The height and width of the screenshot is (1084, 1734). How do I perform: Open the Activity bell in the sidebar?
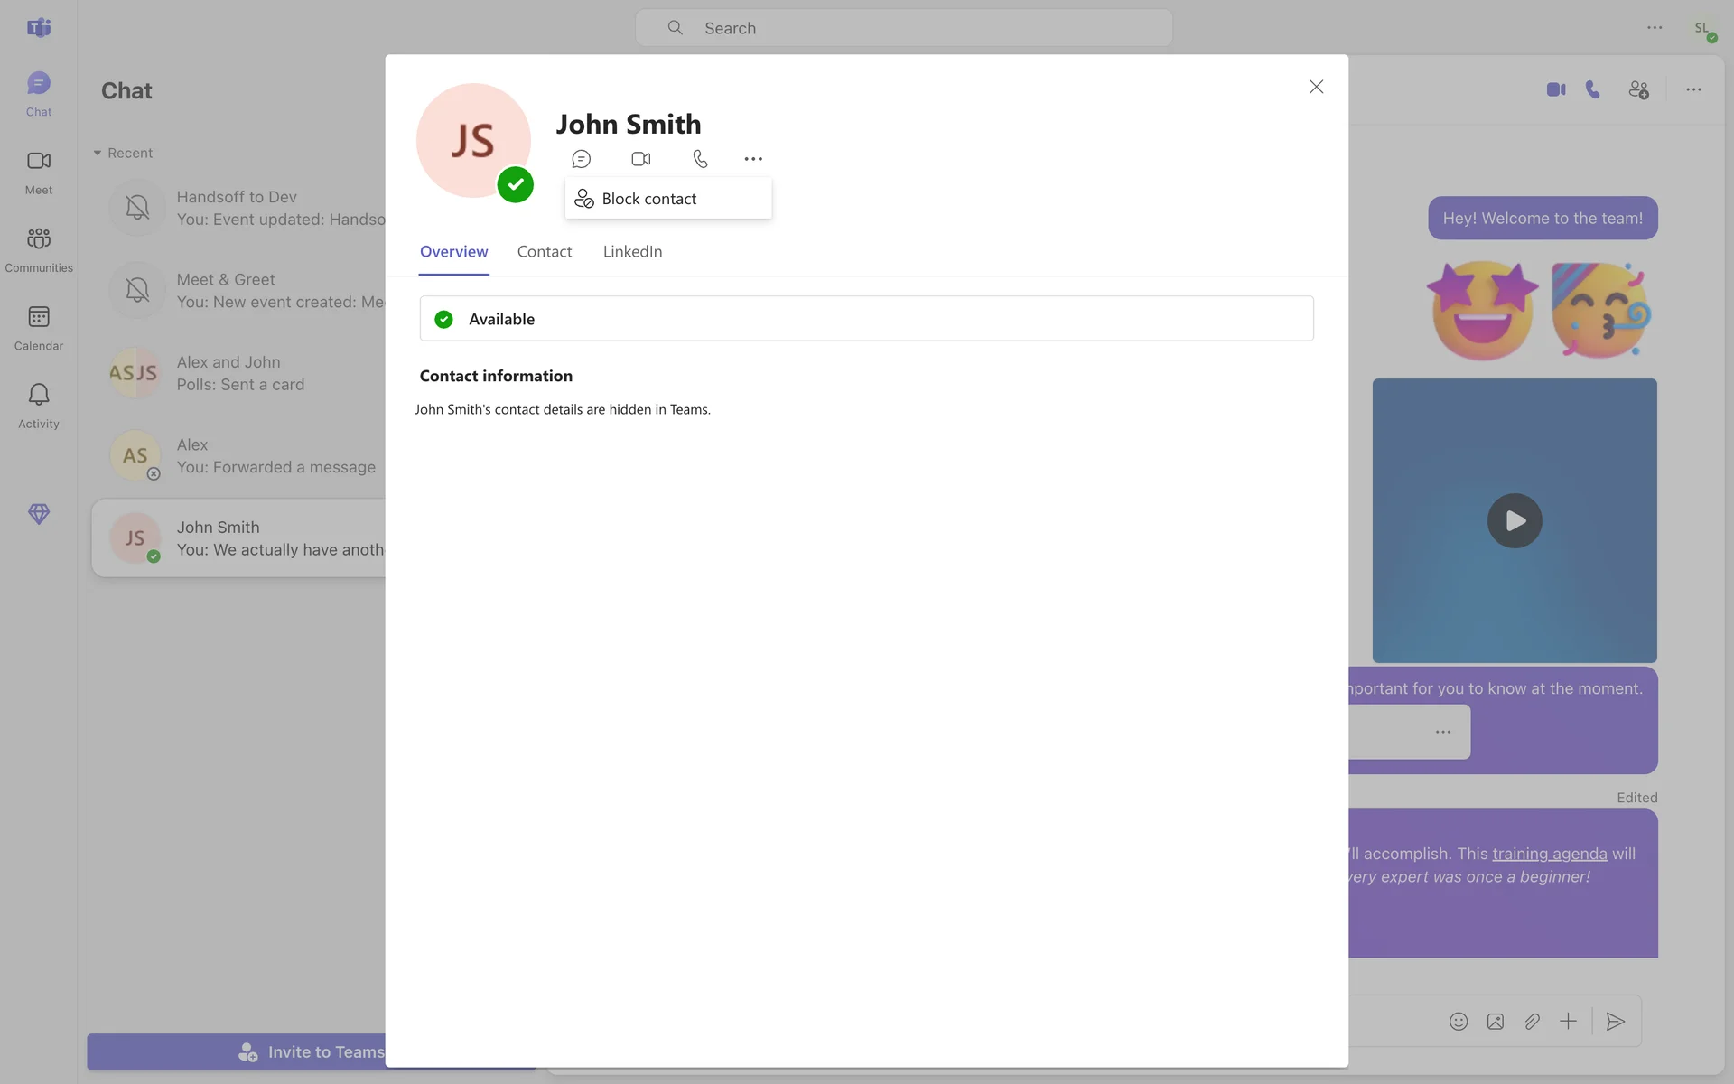[x=39, y=405]
